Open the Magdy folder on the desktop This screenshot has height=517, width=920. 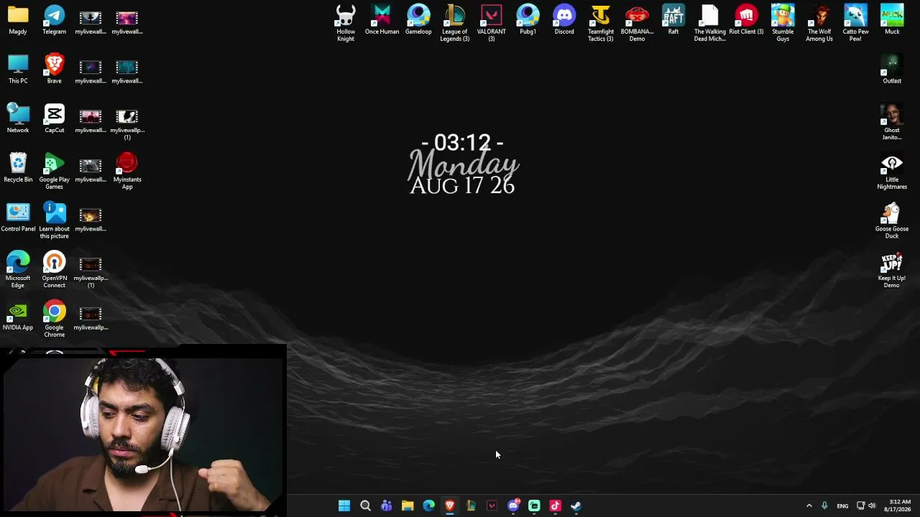point(18,20)
